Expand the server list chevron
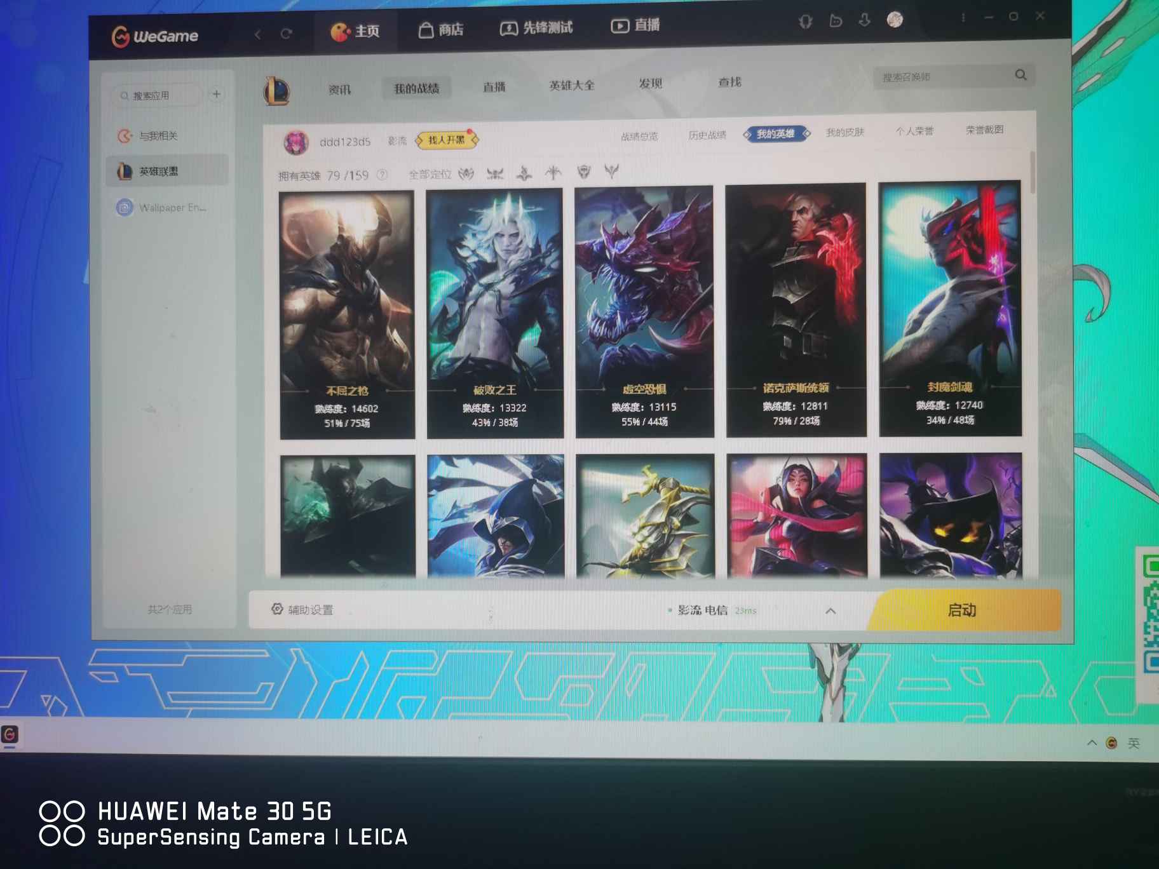Image resolution: width=1159 pixels, height=869 pixels. click(830, 611)
